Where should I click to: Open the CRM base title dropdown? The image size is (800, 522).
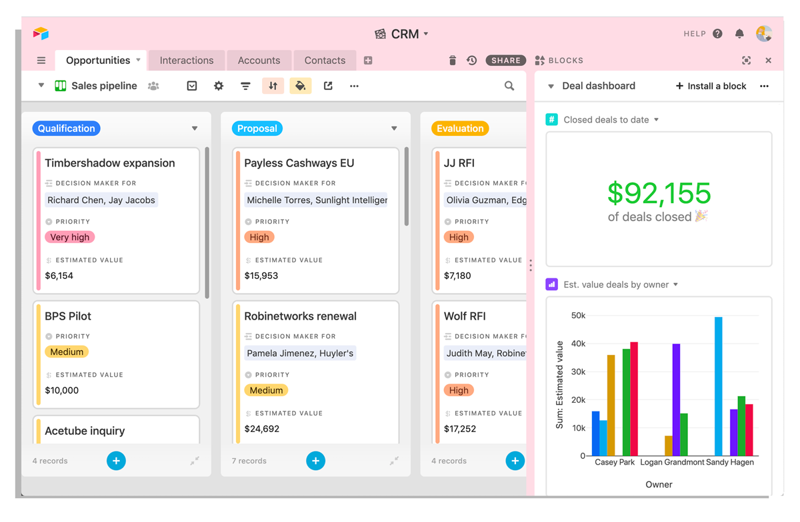pyautogui.click(x=402, y=34)
